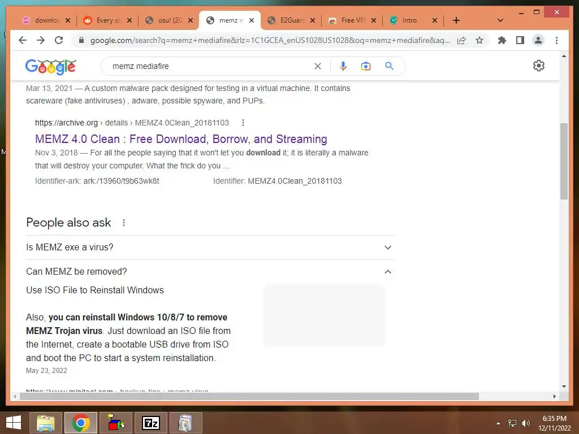This screenshot has width=579, height=434.
Task: Bookmark this page with the star icon
Action: click(479, 40)
